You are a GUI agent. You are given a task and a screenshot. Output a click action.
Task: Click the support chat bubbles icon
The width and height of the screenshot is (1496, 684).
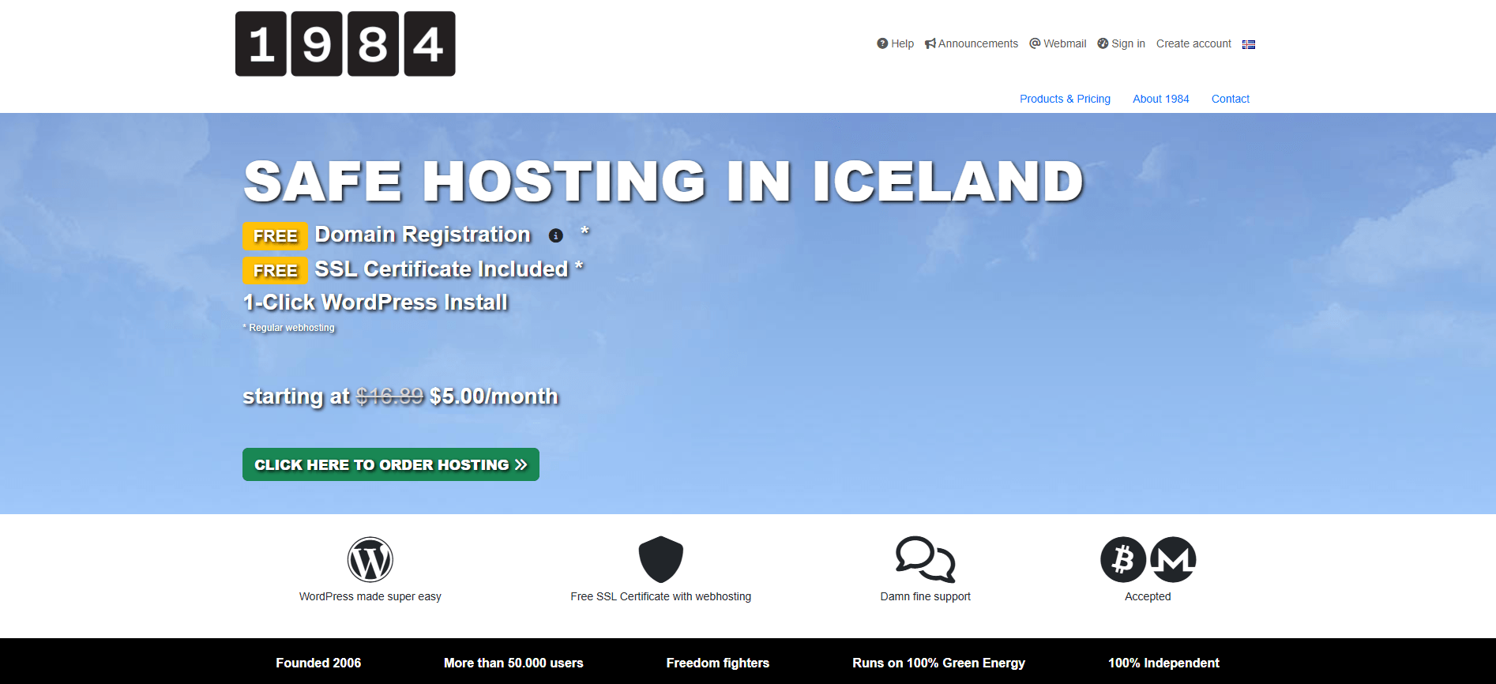tap(925, 559)
